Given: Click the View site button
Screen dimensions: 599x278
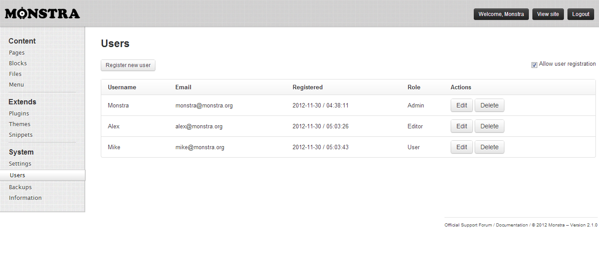Looking at the screenshot, I should pyautogui.click(x=548, y=14).
